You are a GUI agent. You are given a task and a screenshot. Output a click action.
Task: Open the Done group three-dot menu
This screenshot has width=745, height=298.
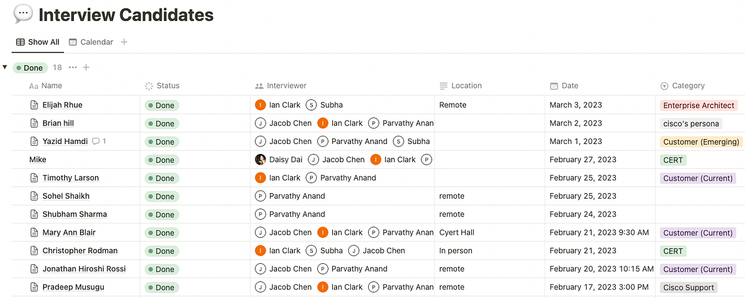tap(73, 68)
